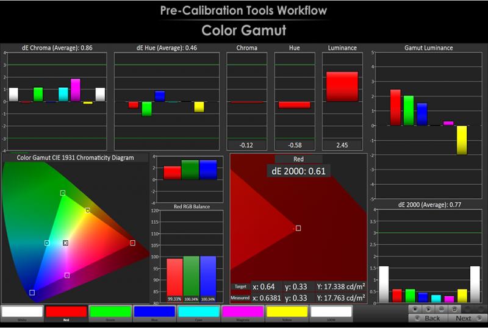This screenshot has height=328, width=488.
Task: Click the red primary marker on CIE diagram
Action: click(132, 243)
